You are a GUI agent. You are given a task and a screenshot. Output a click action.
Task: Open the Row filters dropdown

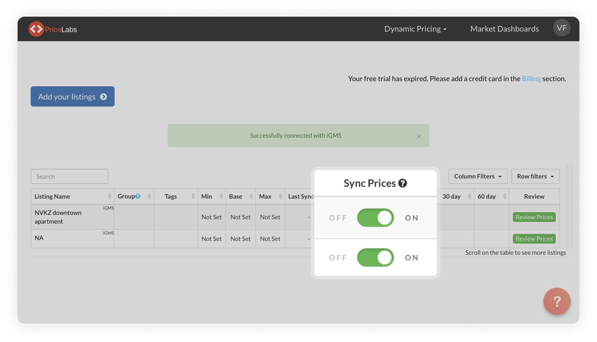[535, 176]
